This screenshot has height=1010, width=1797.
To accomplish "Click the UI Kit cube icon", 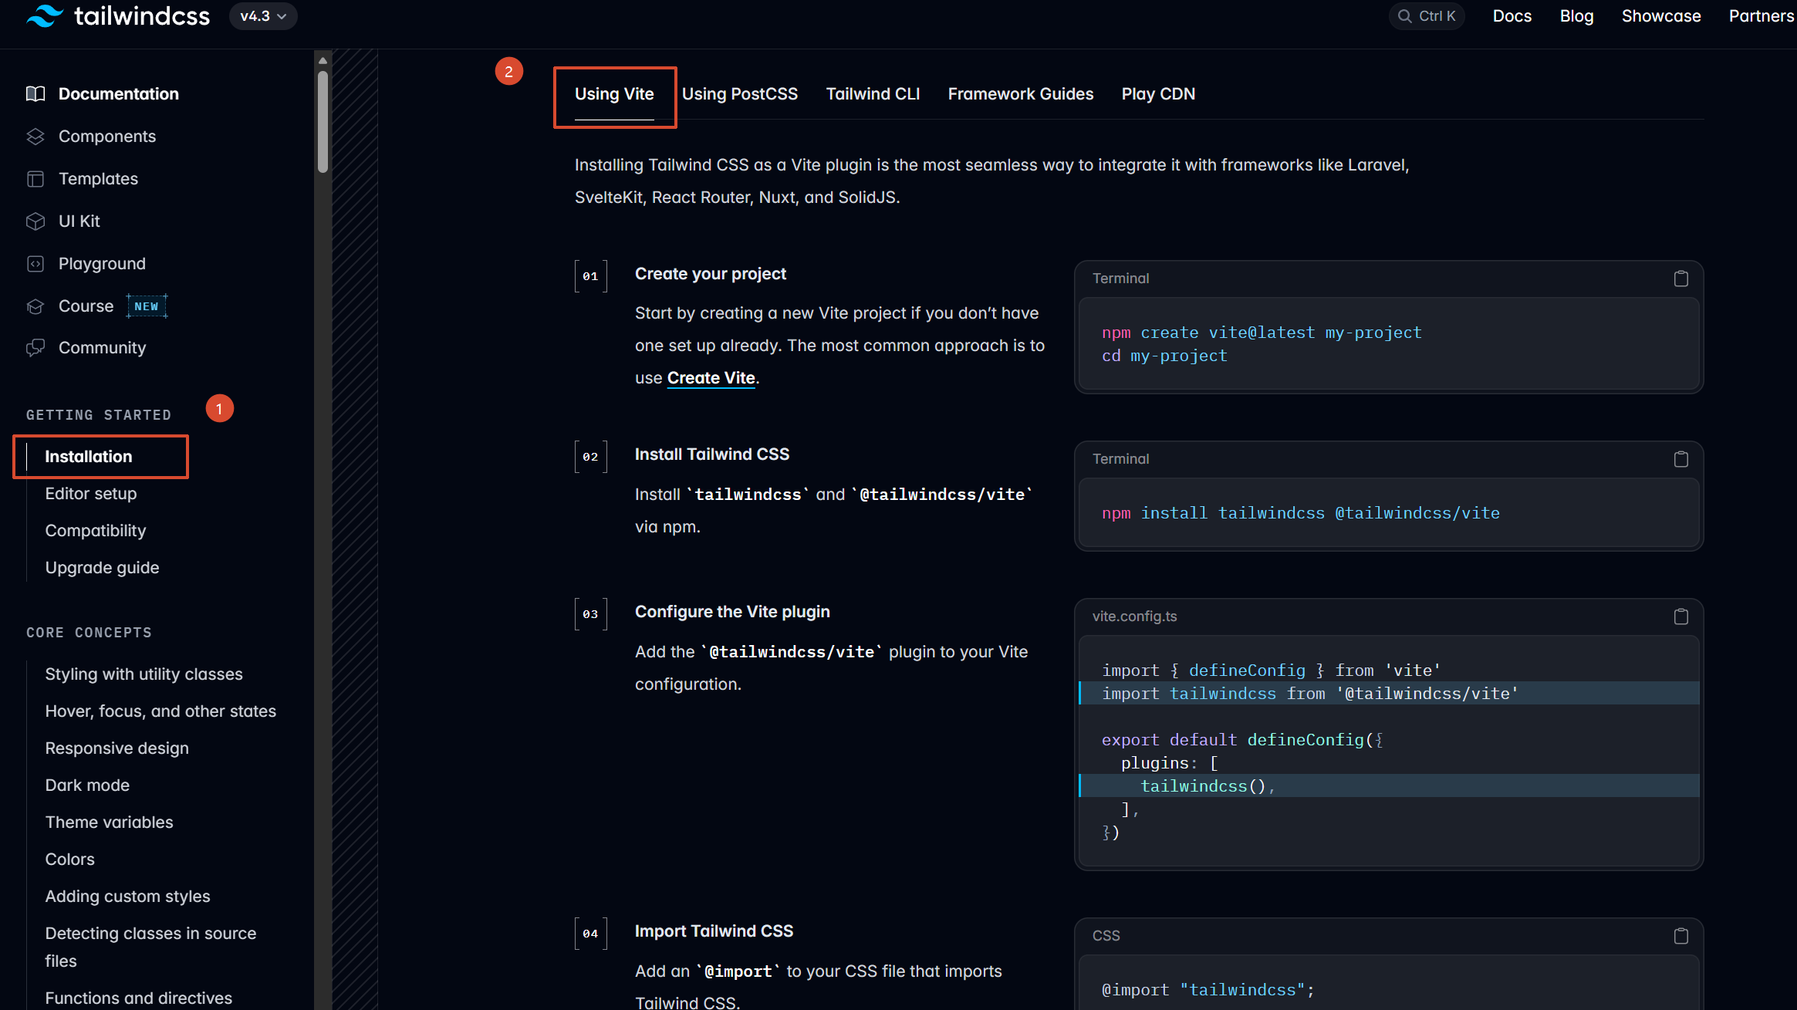I will tap(35, 221).
